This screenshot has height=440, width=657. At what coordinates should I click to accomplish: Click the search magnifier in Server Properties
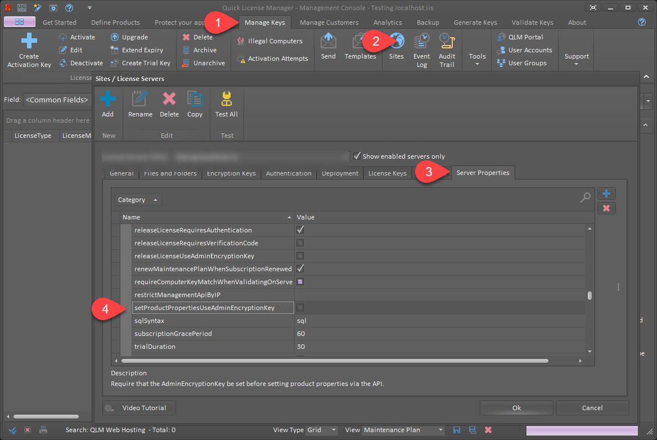pos(586,196)
